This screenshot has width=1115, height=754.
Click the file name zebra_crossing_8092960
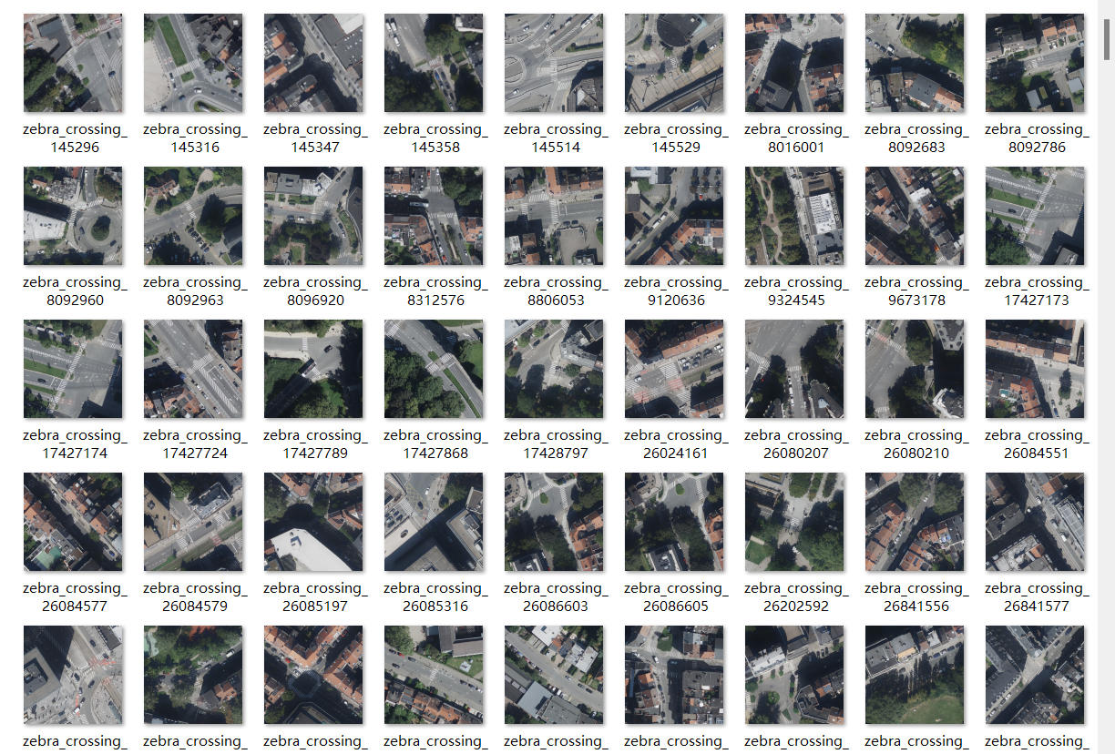click(76, 291)
